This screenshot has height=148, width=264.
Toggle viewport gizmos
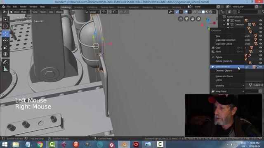(x=177, y=12)
